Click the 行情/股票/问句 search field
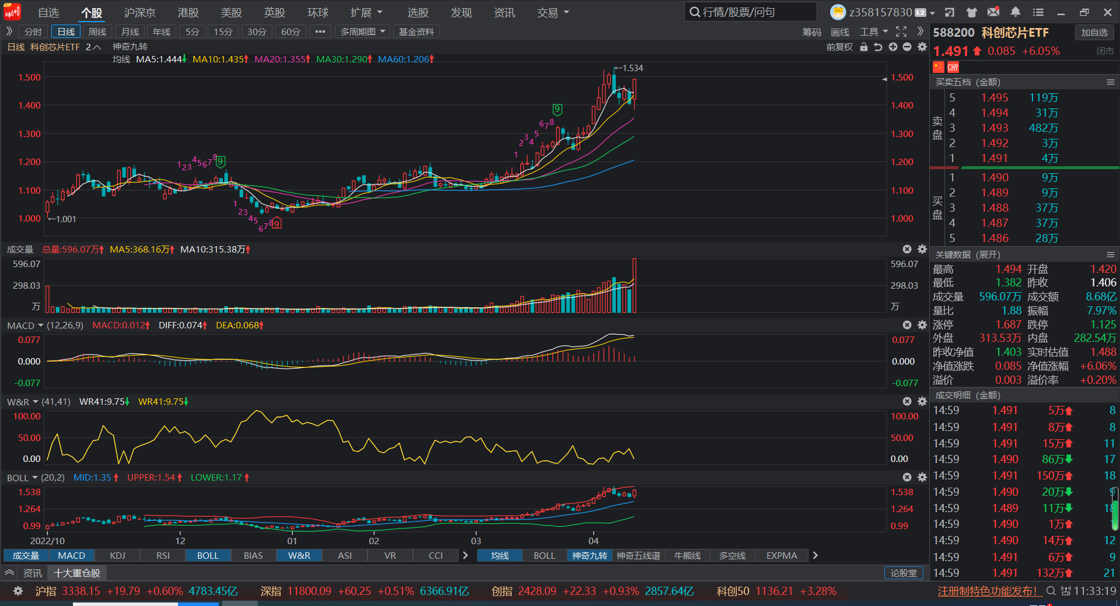 tap(751, 12)
